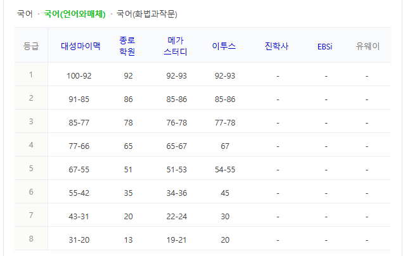This screenshot has height=256, width=403.
Task: Select 이투스 grade 1 cell 92-93
Action: pyautogui.click(x=225, y=76)
